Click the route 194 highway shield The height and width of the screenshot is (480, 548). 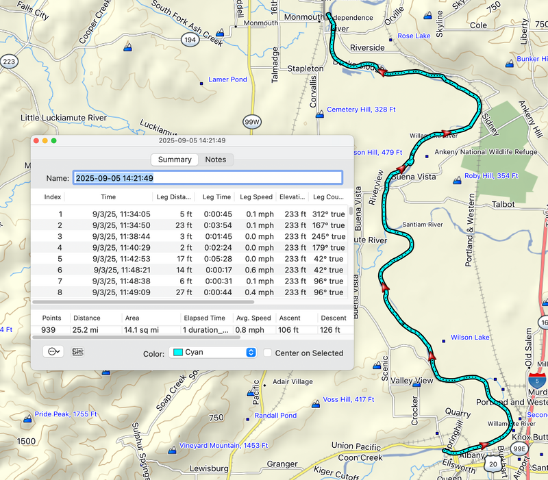[x=190, y=40]
